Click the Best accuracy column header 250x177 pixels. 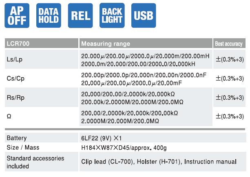pos(229,43)
